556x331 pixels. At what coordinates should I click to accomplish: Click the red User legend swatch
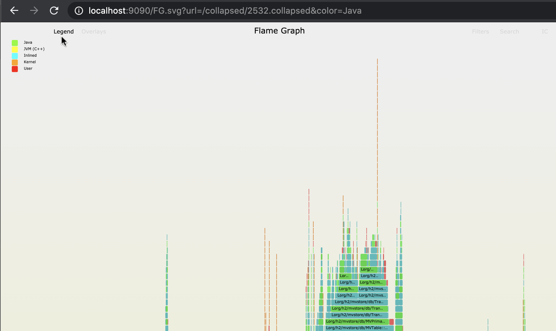pos(15,69)
